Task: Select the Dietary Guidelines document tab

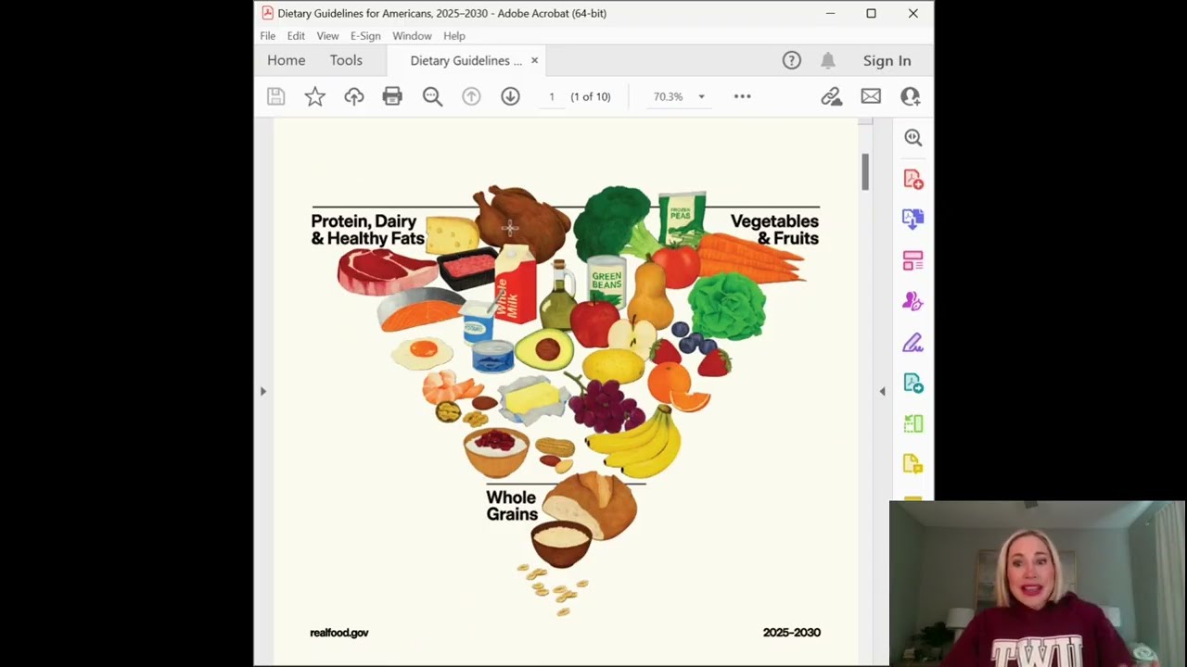Action: pyautogui.click(x=466, y=60)
